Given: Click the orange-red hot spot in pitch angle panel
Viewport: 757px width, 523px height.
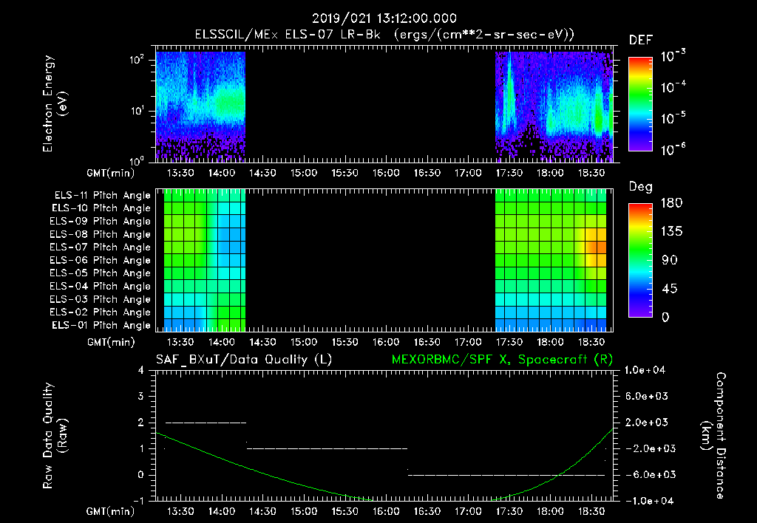Looking at the screenshot, I should (597, 247).
